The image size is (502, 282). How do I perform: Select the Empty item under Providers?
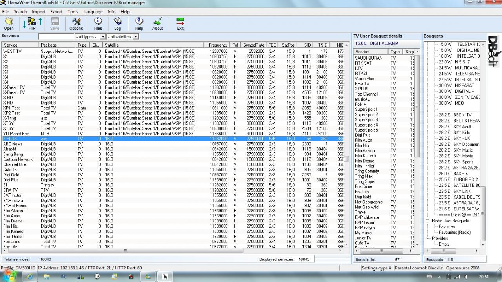pyautogui.click(x=444, y=244)
